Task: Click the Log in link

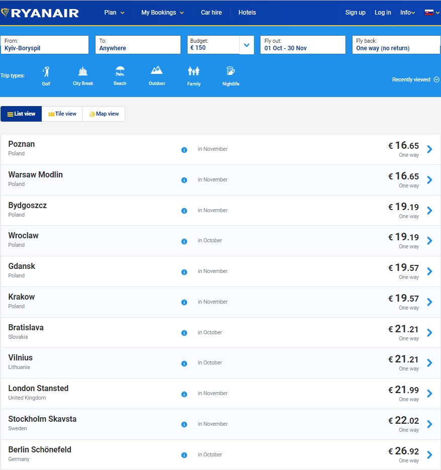Action: tap(383, 13)
